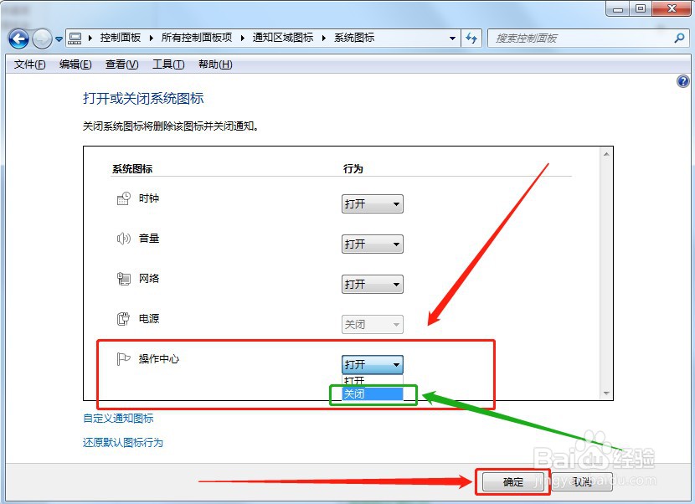The width and height of the screenshot is (695, 504).
Task: Click the disabled 电源 behavior dropdown
Action: 373,325
